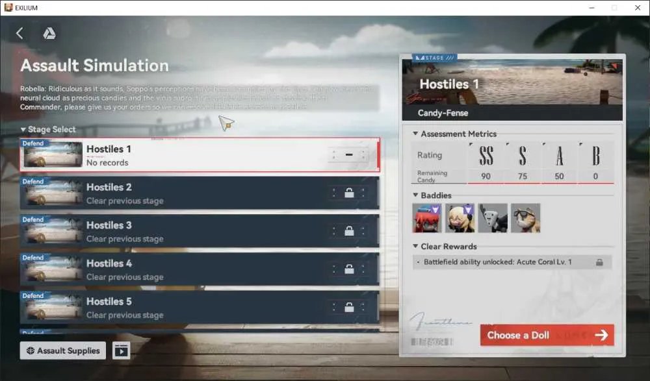
Task: Click the lock icon on the Acute Coral reward
Action: point(599,262)
